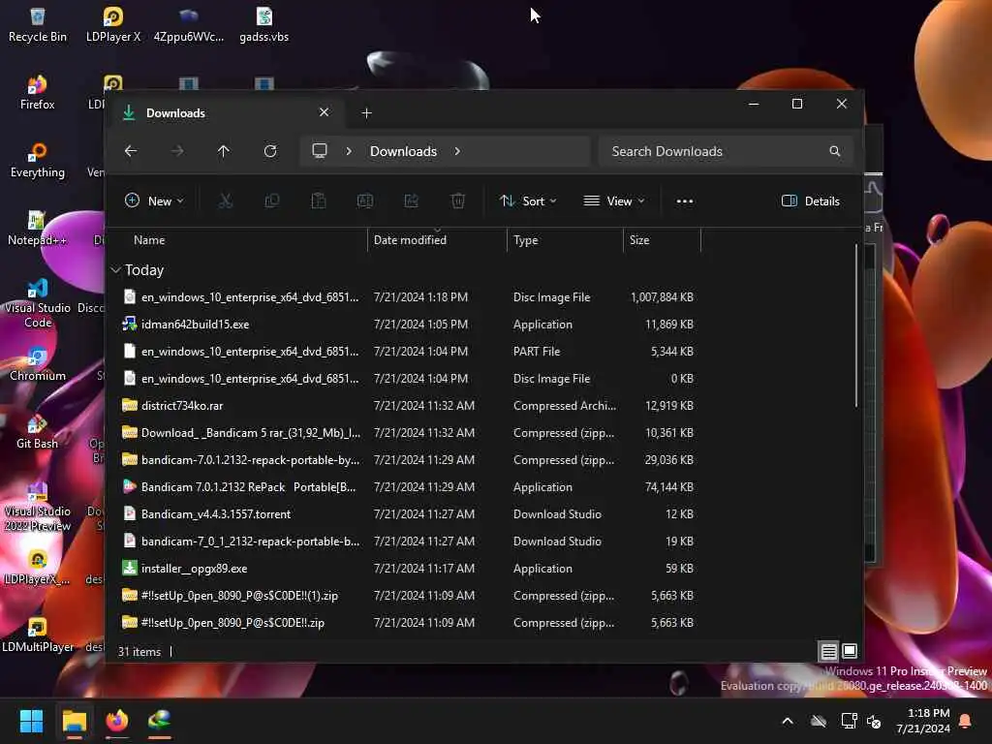This screenshot has width=992, height=744.
Task: Click Firefox taskbar icon
Action: click(116, 721)
